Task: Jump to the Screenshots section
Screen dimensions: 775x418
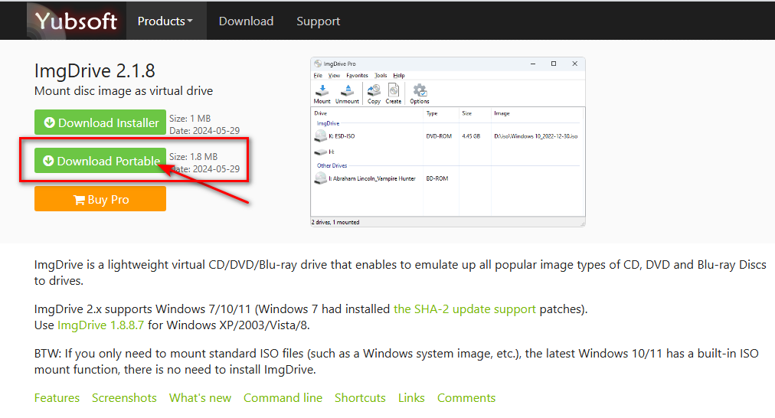Action: pyautogui.click(x=124, y=398)
